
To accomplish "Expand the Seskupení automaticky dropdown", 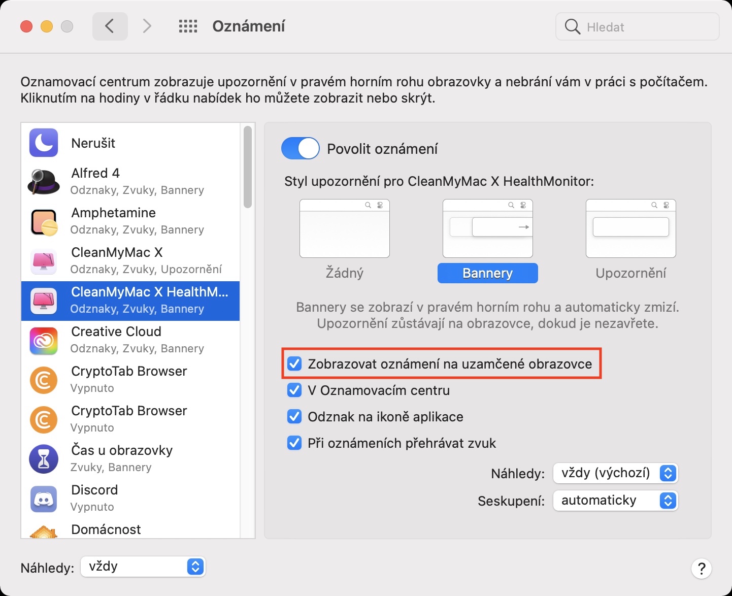I will click(615, 501).
